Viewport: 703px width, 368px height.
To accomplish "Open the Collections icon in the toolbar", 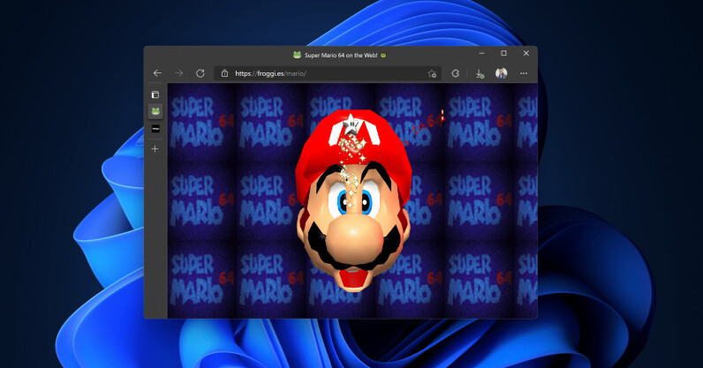I will tap(456, 73).
